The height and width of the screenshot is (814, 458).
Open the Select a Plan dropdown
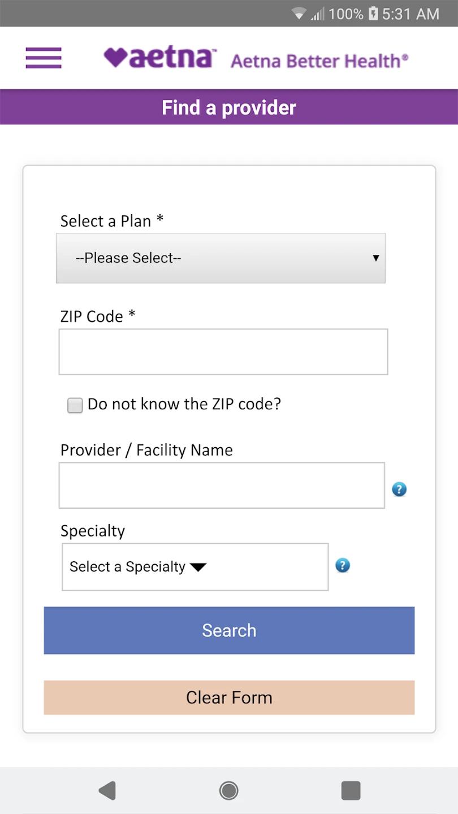(221, 258)
